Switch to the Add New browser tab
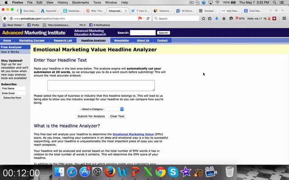The height and width of the screenshot is (180, 289). click(x=230, y=11)
